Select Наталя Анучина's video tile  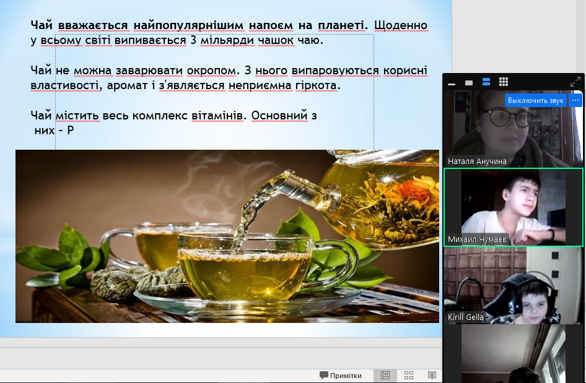tap(513, 129)
